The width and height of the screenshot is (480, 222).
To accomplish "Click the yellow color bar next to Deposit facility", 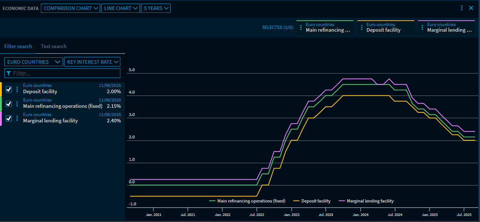I will tap(1, 89).
